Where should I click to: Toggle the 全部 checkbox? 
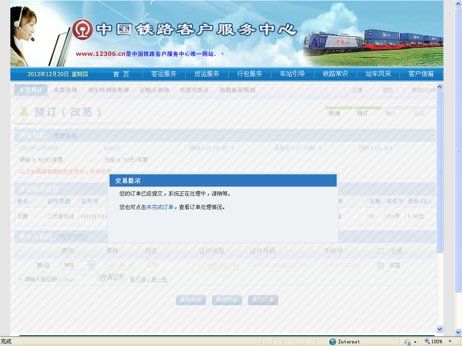pyautogui.click(x=381, y=251)
